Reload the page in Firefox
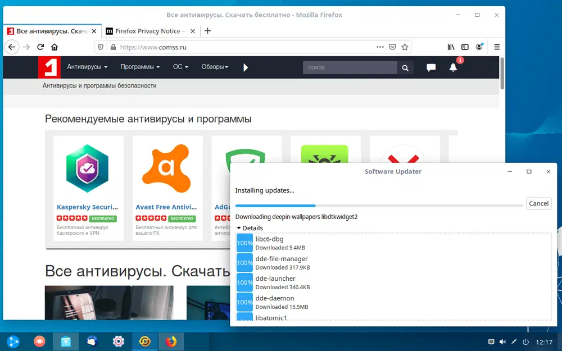 [x=40, y=47]
